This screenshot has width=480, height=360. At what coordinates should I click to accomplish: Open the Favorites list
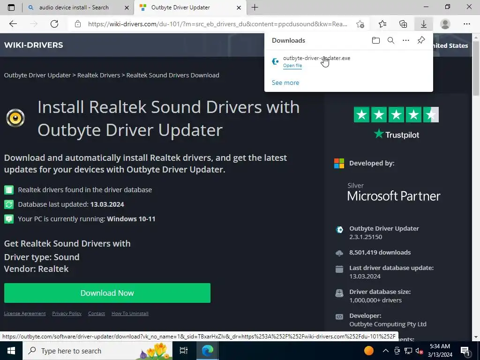coord(382,24)
